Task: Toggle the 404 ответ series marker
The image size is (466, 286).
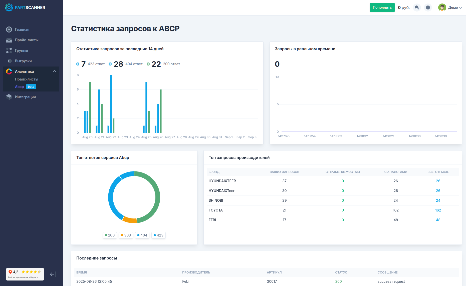Action: pyautogui.click(x=110, y=64)
